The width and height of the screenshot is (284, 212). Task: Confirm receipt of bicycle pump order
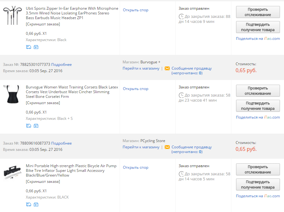click(258, 184)
